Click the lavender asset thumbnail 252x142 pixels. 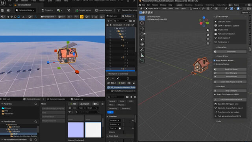click(76, 130)
